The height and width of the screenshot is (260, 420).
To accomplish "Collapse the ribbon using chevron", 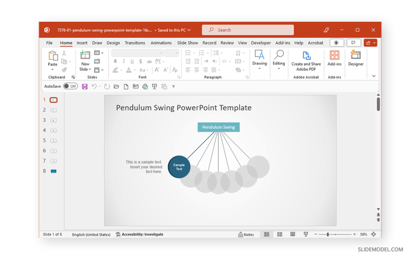I will [374, 76].
